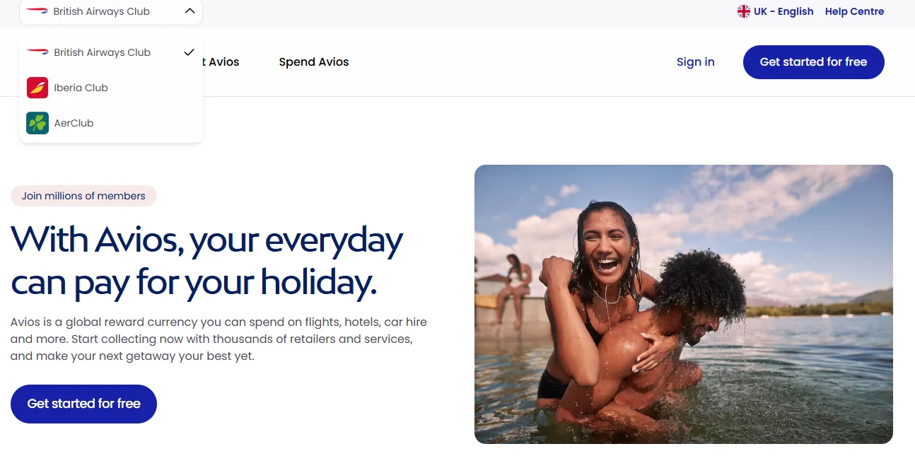Image resolution: width=915 pixels, height=456 pixels.
Task: Click the Join millions of members badge
Action: click(83, 196)
